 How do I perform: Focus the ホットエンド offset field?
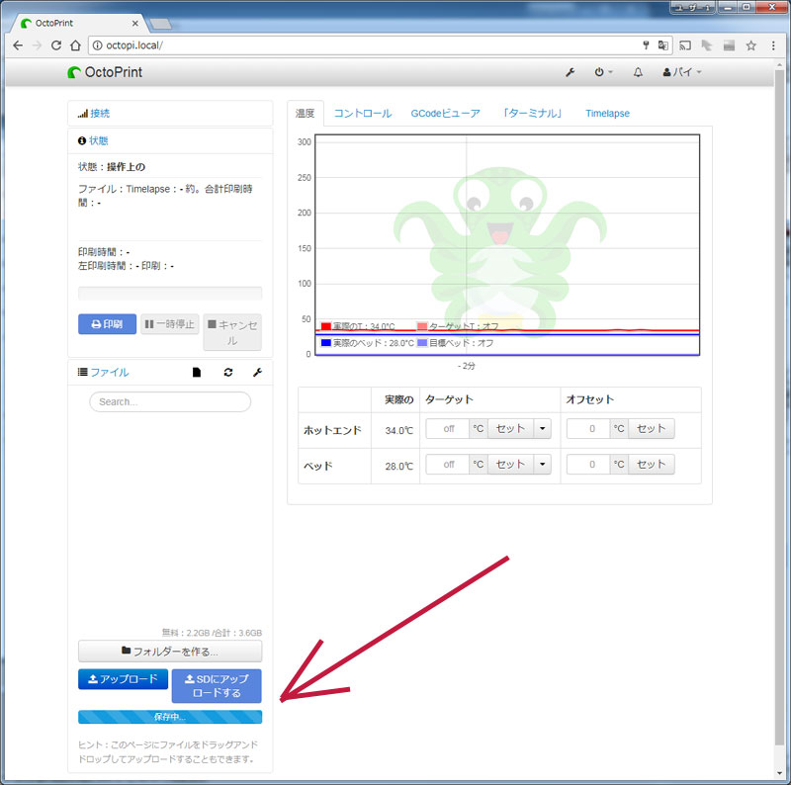point(588,429)
